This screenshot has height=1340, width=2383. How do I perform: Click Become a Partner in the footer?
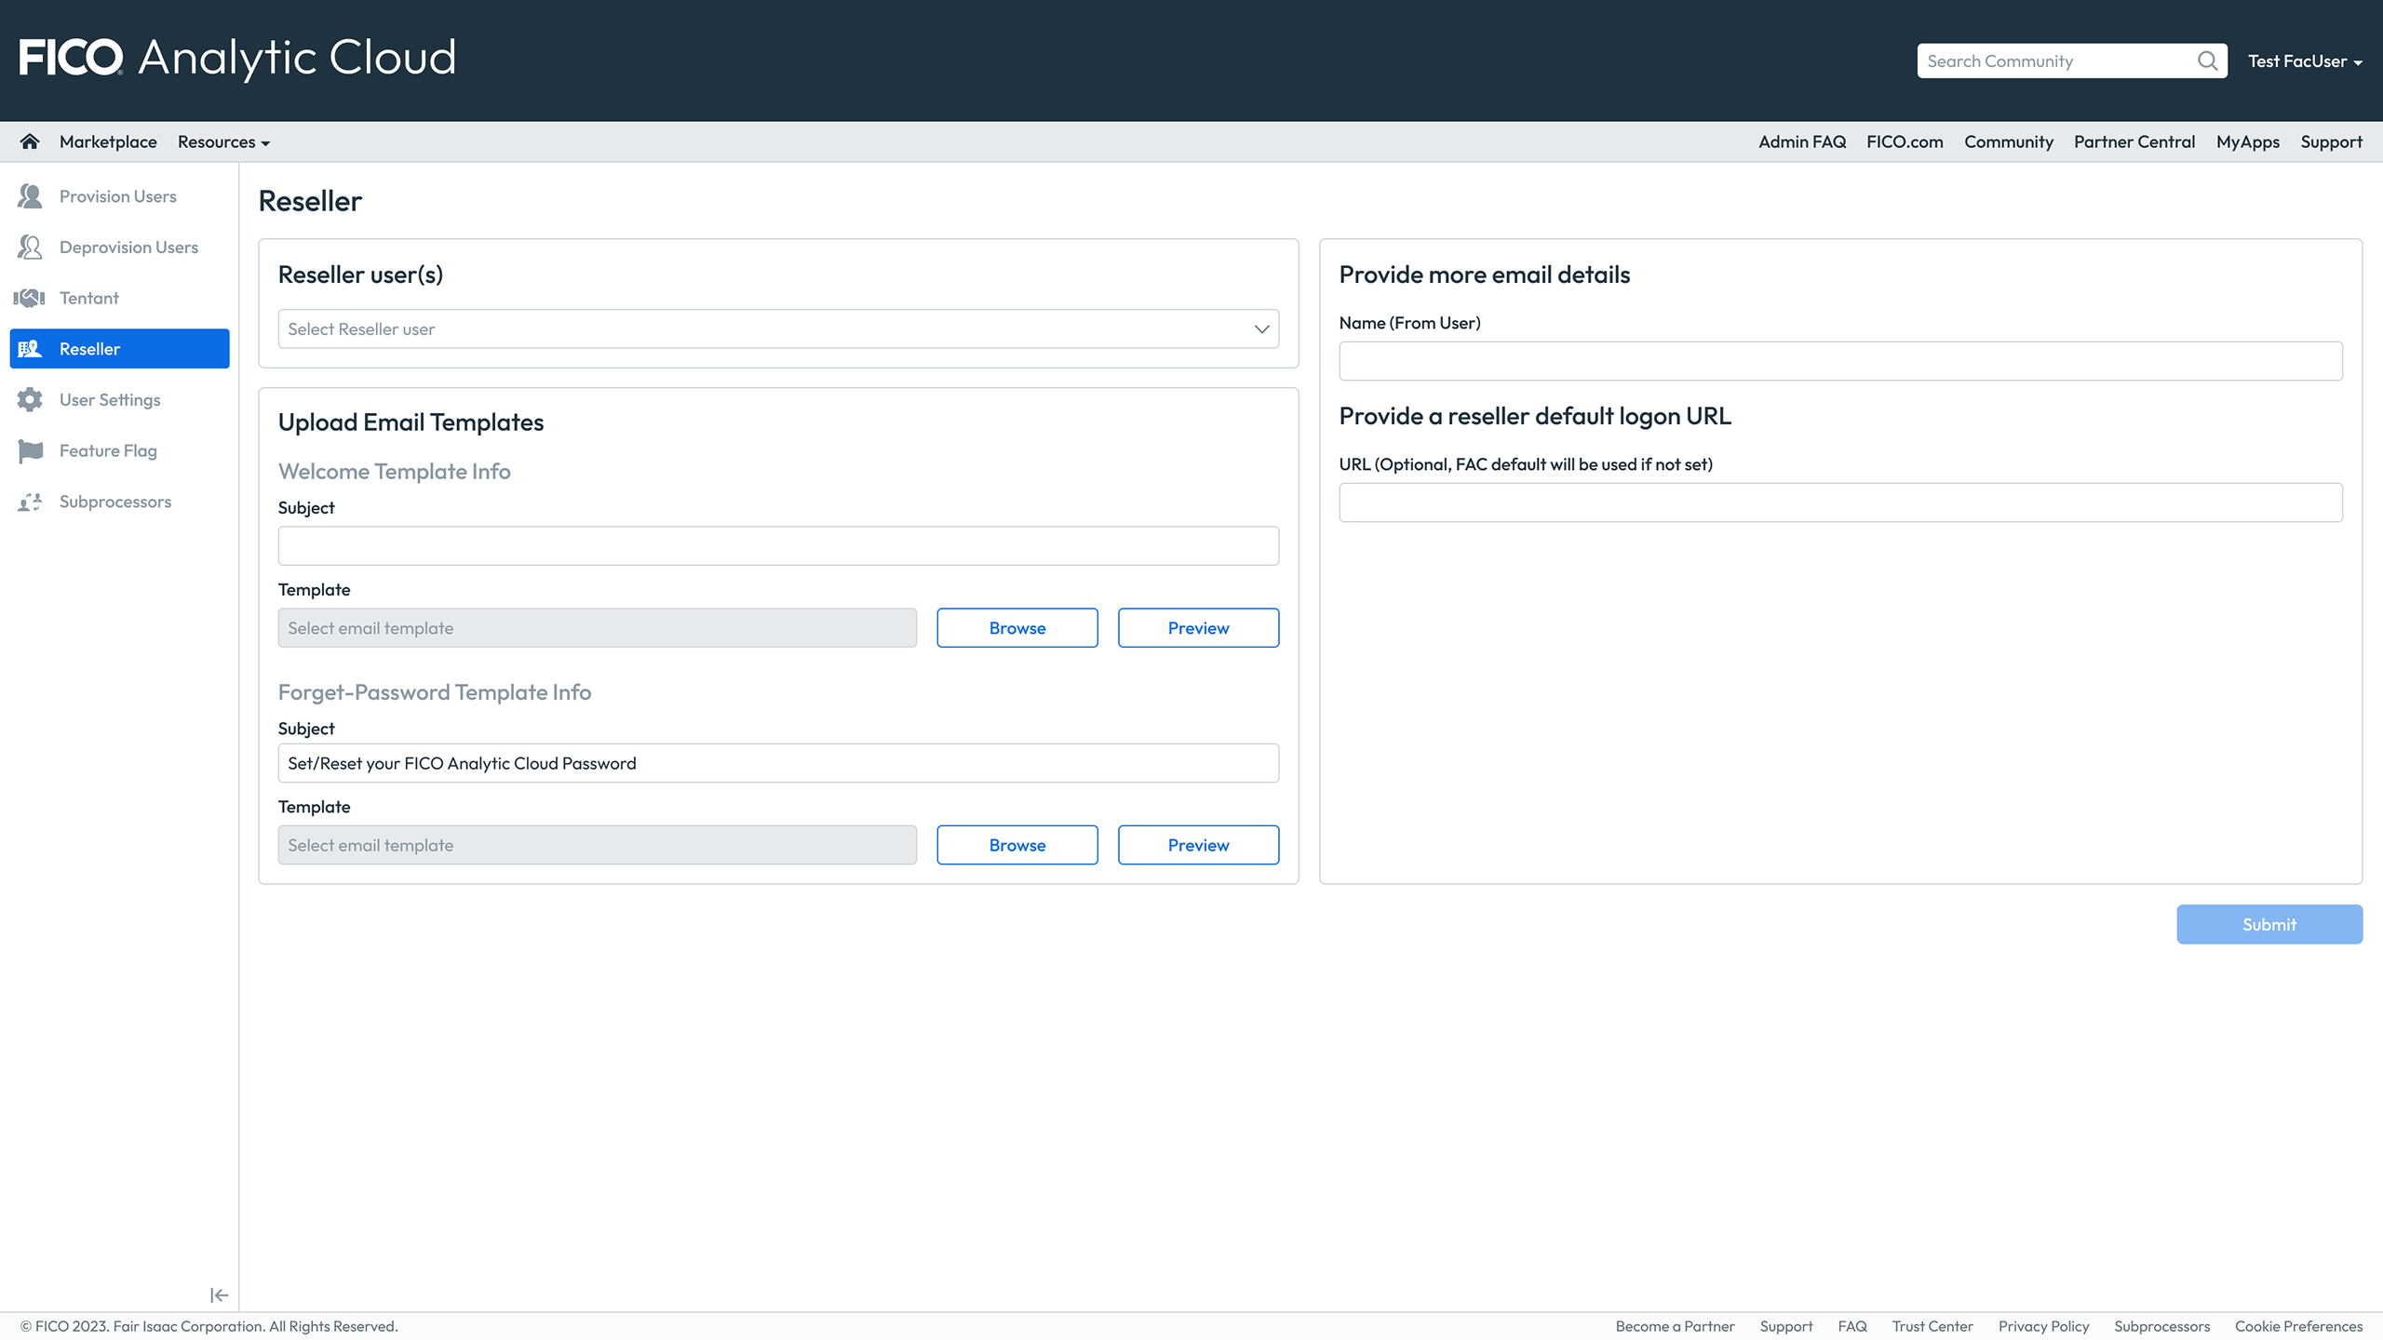point(1675,1327)
